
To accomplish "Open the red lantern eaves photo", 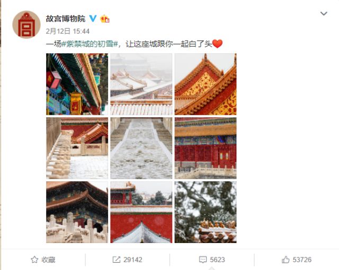I will (x=77, y=84).
